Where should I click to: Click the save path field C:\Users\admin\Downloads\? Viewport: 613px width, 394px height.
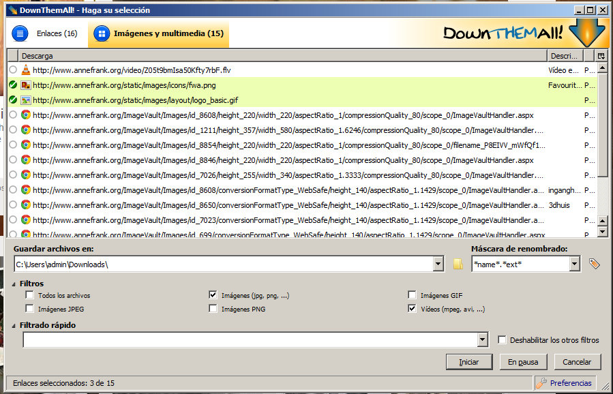click(x=224, y=264)
